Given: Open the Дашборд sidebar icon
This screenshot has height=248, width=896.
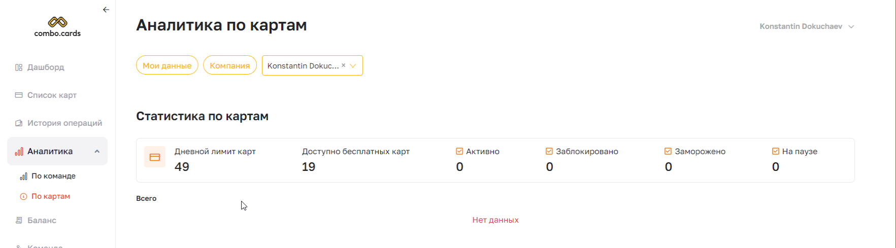Looking at the screenshot, I should point(19,67).
